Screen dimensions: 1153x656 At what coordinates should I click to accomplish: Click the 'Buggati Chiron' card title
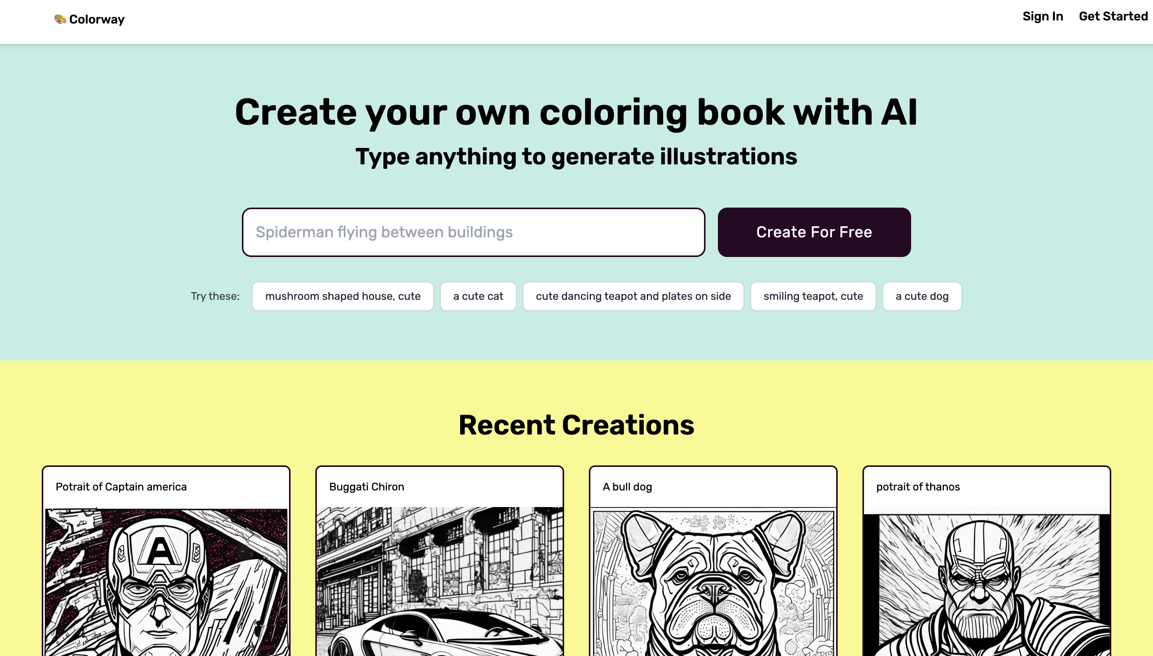click(x=366, y=487)
